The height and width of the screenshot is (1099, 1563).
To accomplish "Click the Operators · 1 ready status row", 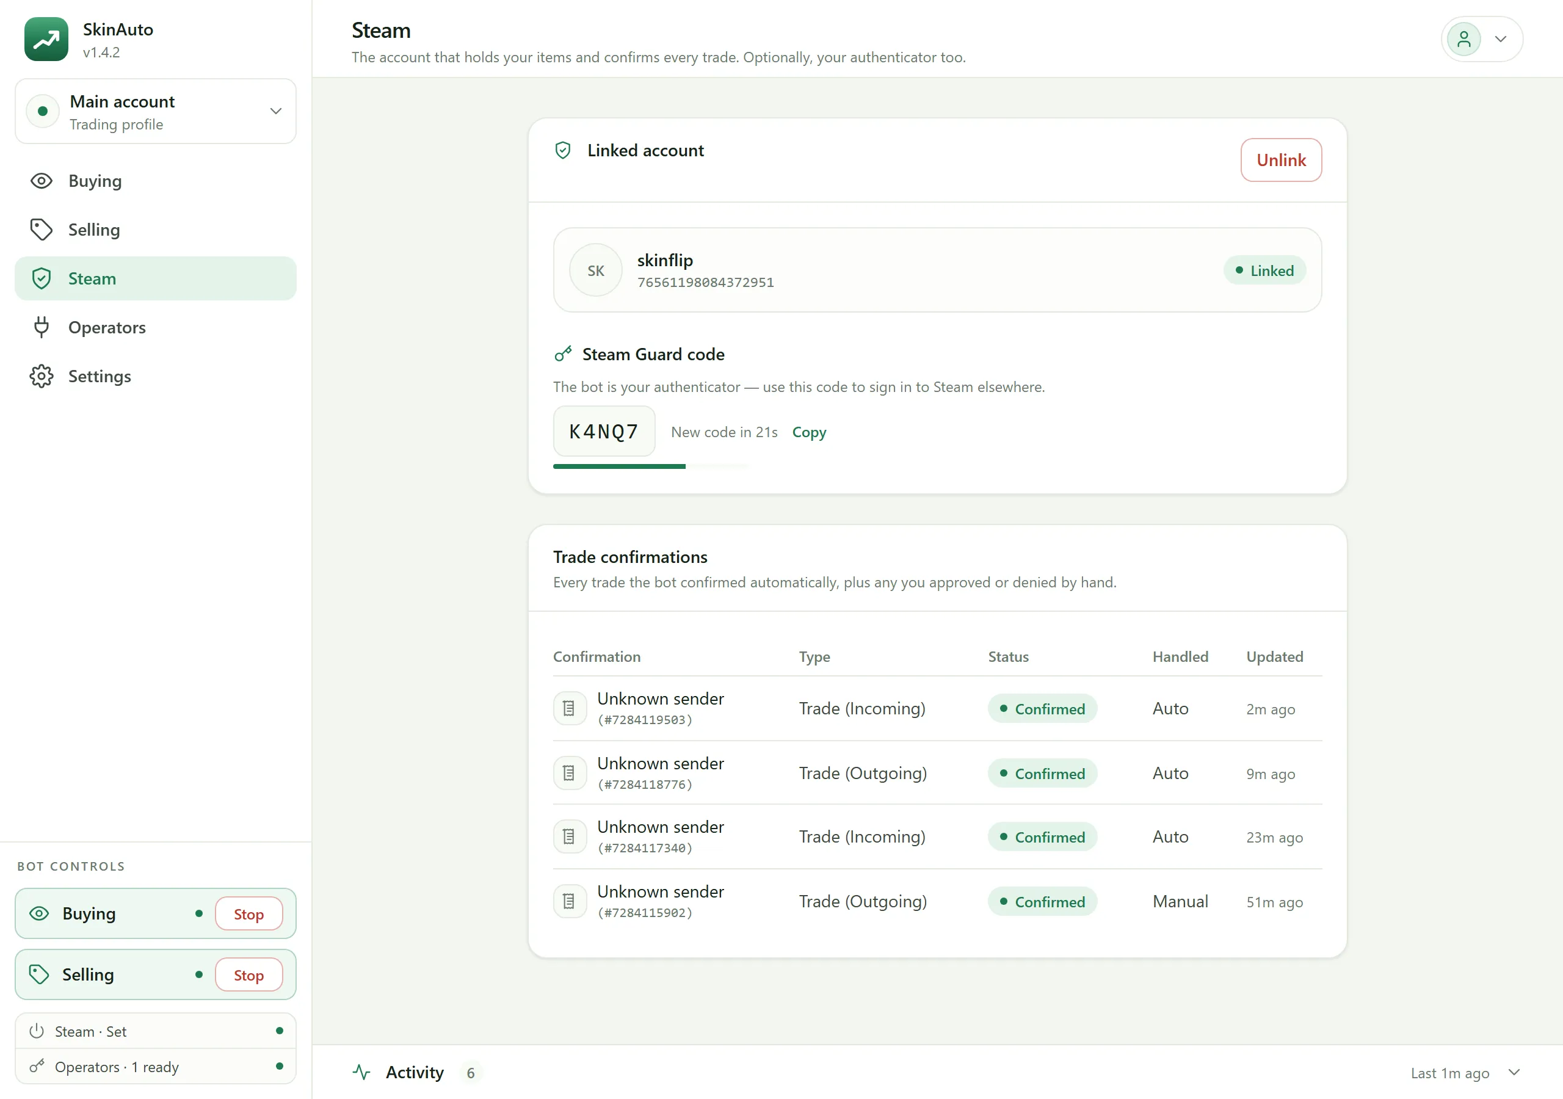I will click(x=156, y=1066).
